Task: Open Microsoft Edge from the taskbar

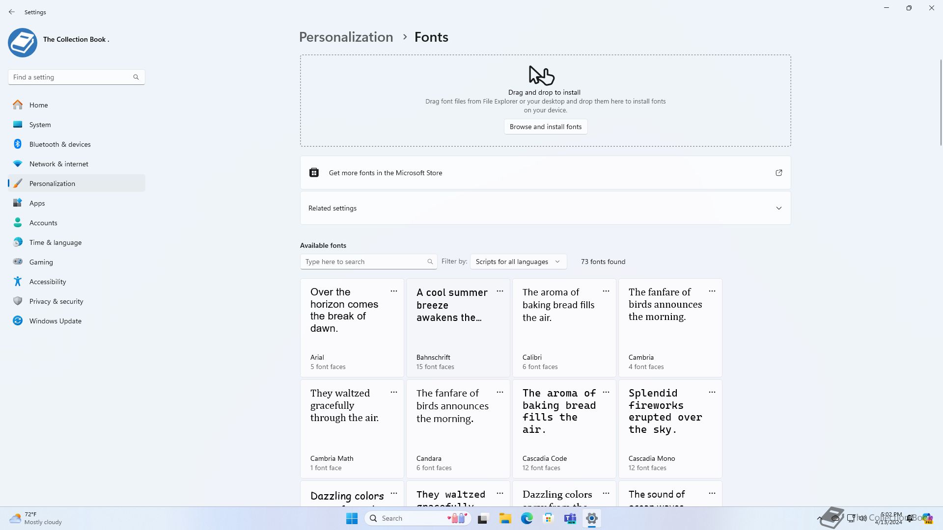Action: (527, 518)
